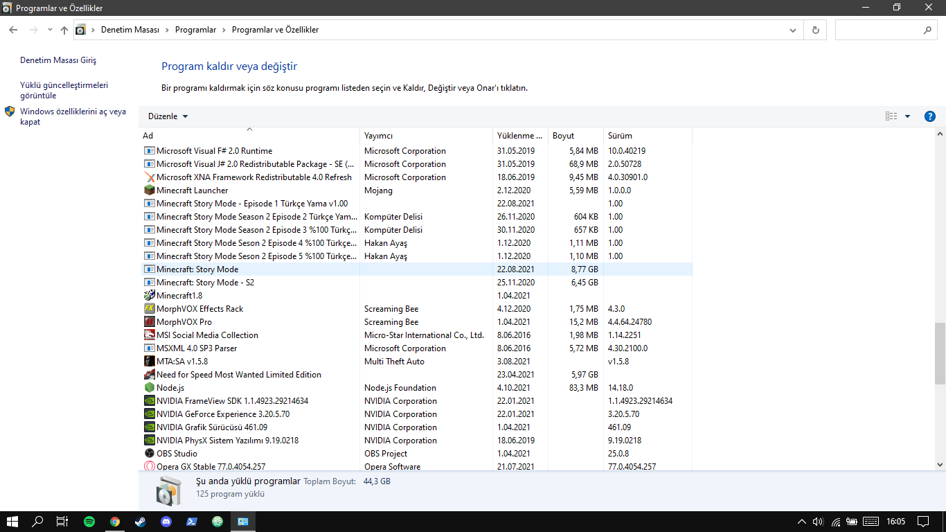Expand the address bar history dropdown
This screenshot has width=946, height=532.
tap(794, 30)
